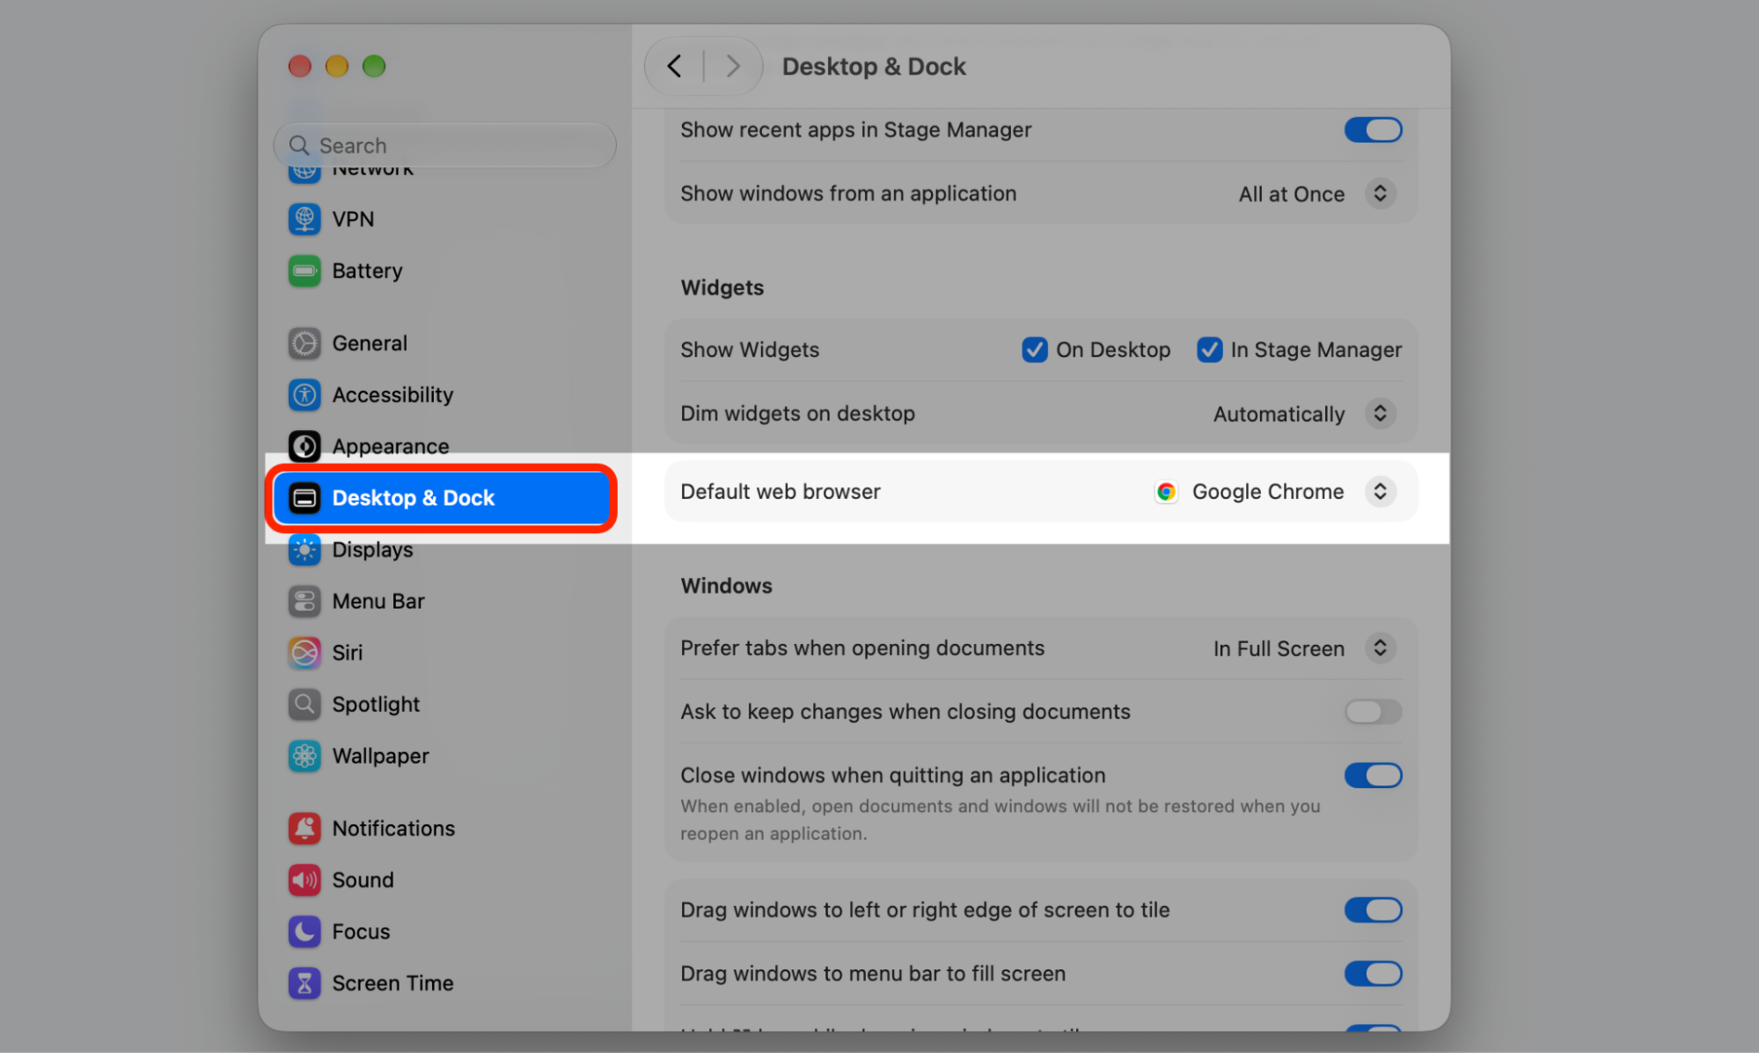
Task: Uncheck the On Desktop widgets checkbox
Action: click(x=1035, y=350)
